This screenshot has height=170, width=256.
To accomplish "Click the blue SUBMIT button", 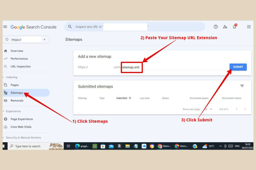I will click(238, 67).
